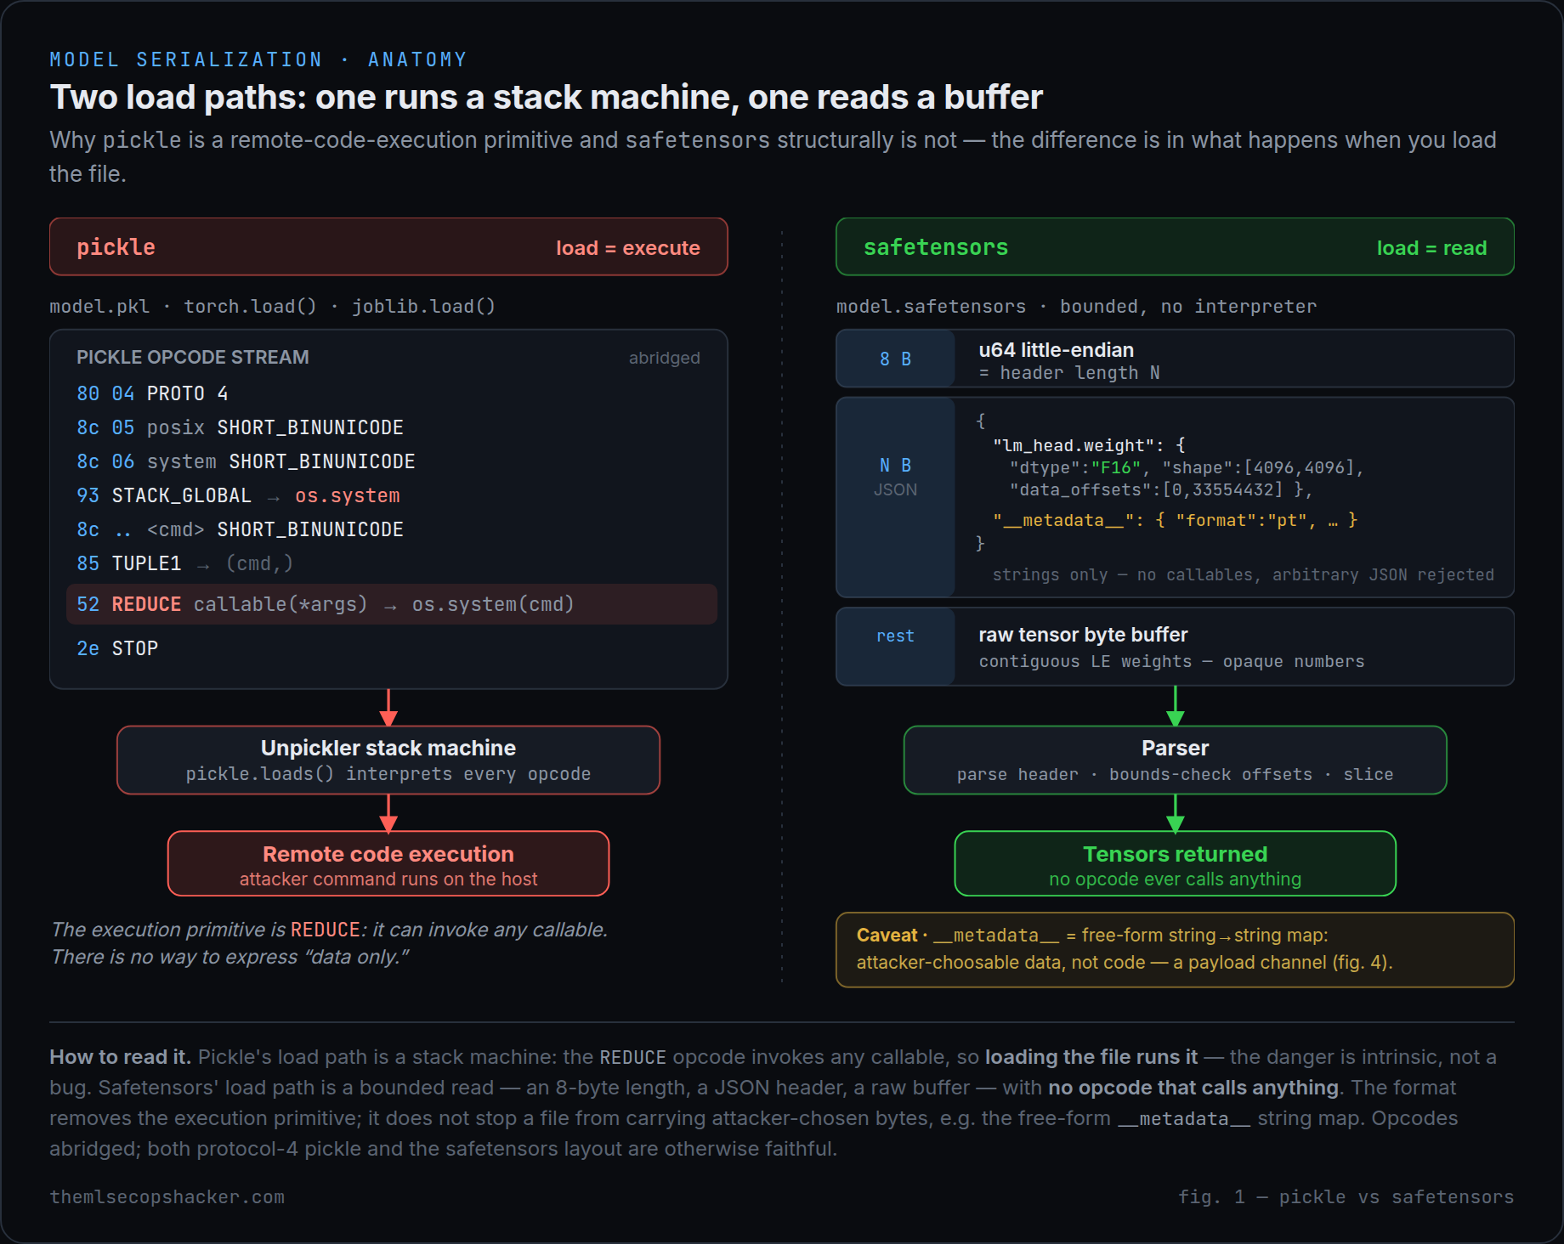
Task: Click the Parser box
Action: (x=1175, y=760)
